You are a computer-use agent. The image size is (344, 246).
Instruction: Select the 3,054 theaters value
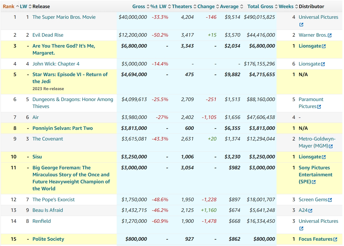[188, 168]
